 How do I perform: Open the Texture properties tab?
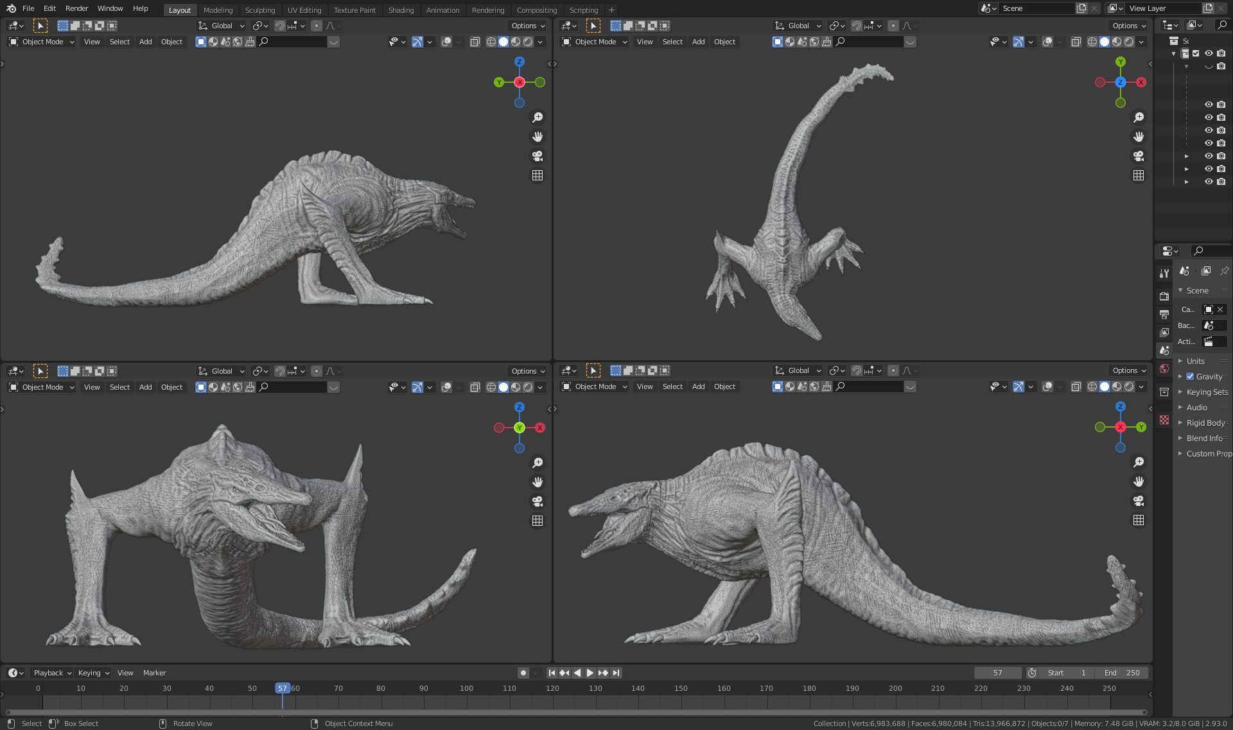[x=1164, y=420]
